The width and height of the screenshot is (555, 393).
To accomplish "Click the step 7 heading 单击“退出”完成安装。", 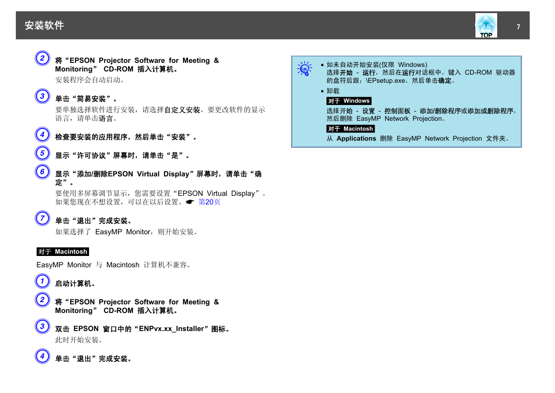I will click(x=95, y=221).
